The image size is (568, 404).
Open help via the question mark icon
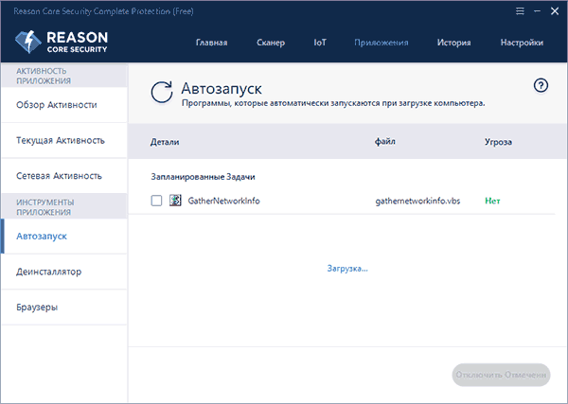click(x=541, y=86)
